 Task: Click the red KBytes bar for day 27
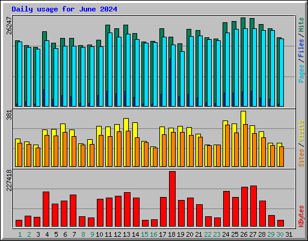253,206
